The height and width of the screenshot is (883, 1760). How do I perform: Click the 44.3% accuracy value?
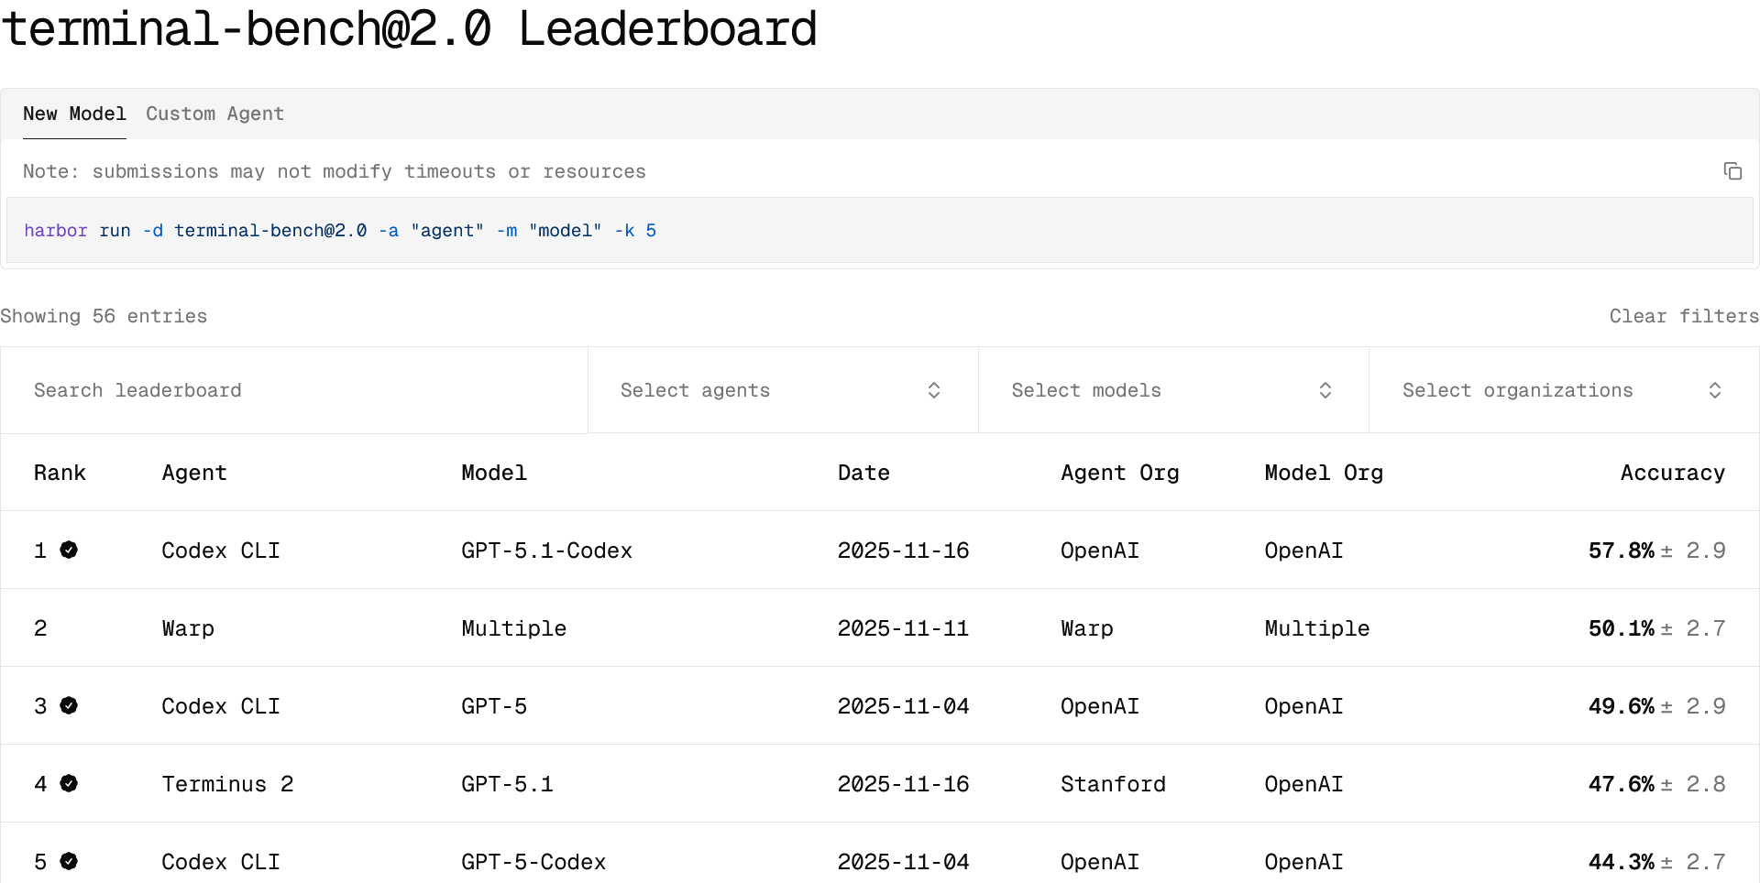1622,862
